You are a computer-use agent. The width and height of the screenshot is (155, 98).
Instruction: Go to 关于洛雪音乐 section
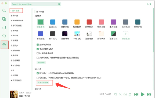(x=16, y=80)
